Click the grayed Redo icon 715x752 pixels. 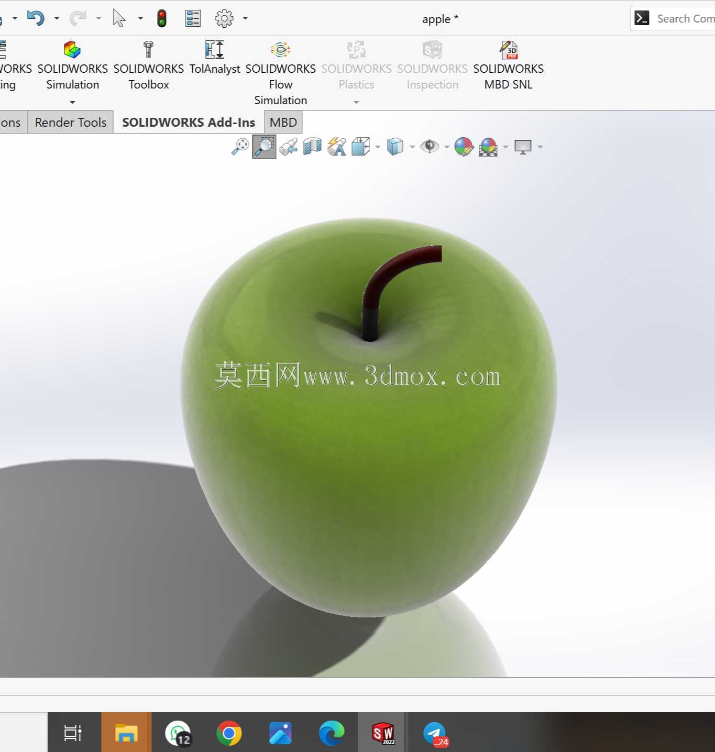click(x=78, y=18)
